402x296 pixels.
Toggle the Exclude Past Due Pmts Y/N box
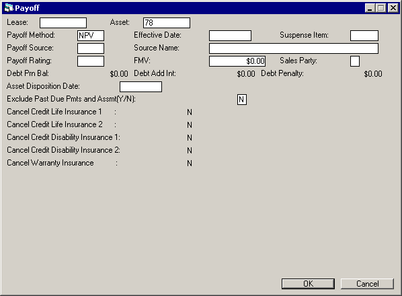click(242, 100)
